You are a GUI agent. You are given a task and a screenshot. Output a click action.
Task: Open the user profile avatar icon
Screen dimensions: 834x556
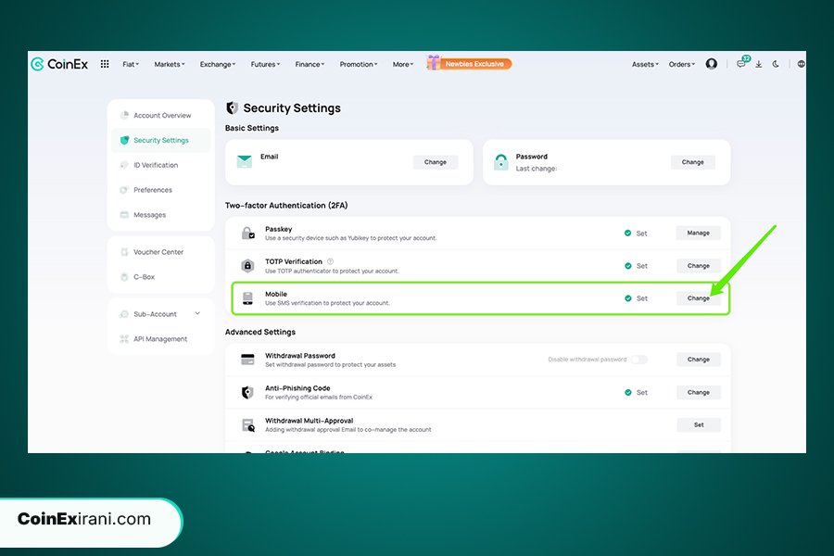tap(711, 64)
